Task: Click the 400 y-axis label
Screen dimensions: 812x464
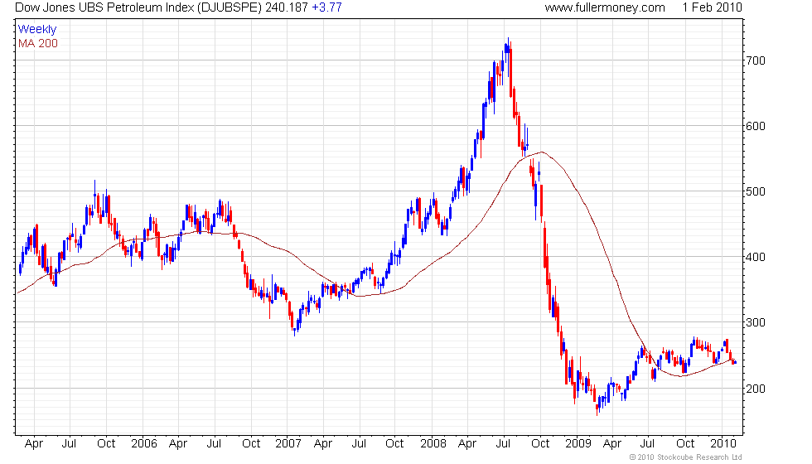Action: click(x=756, y=257)
